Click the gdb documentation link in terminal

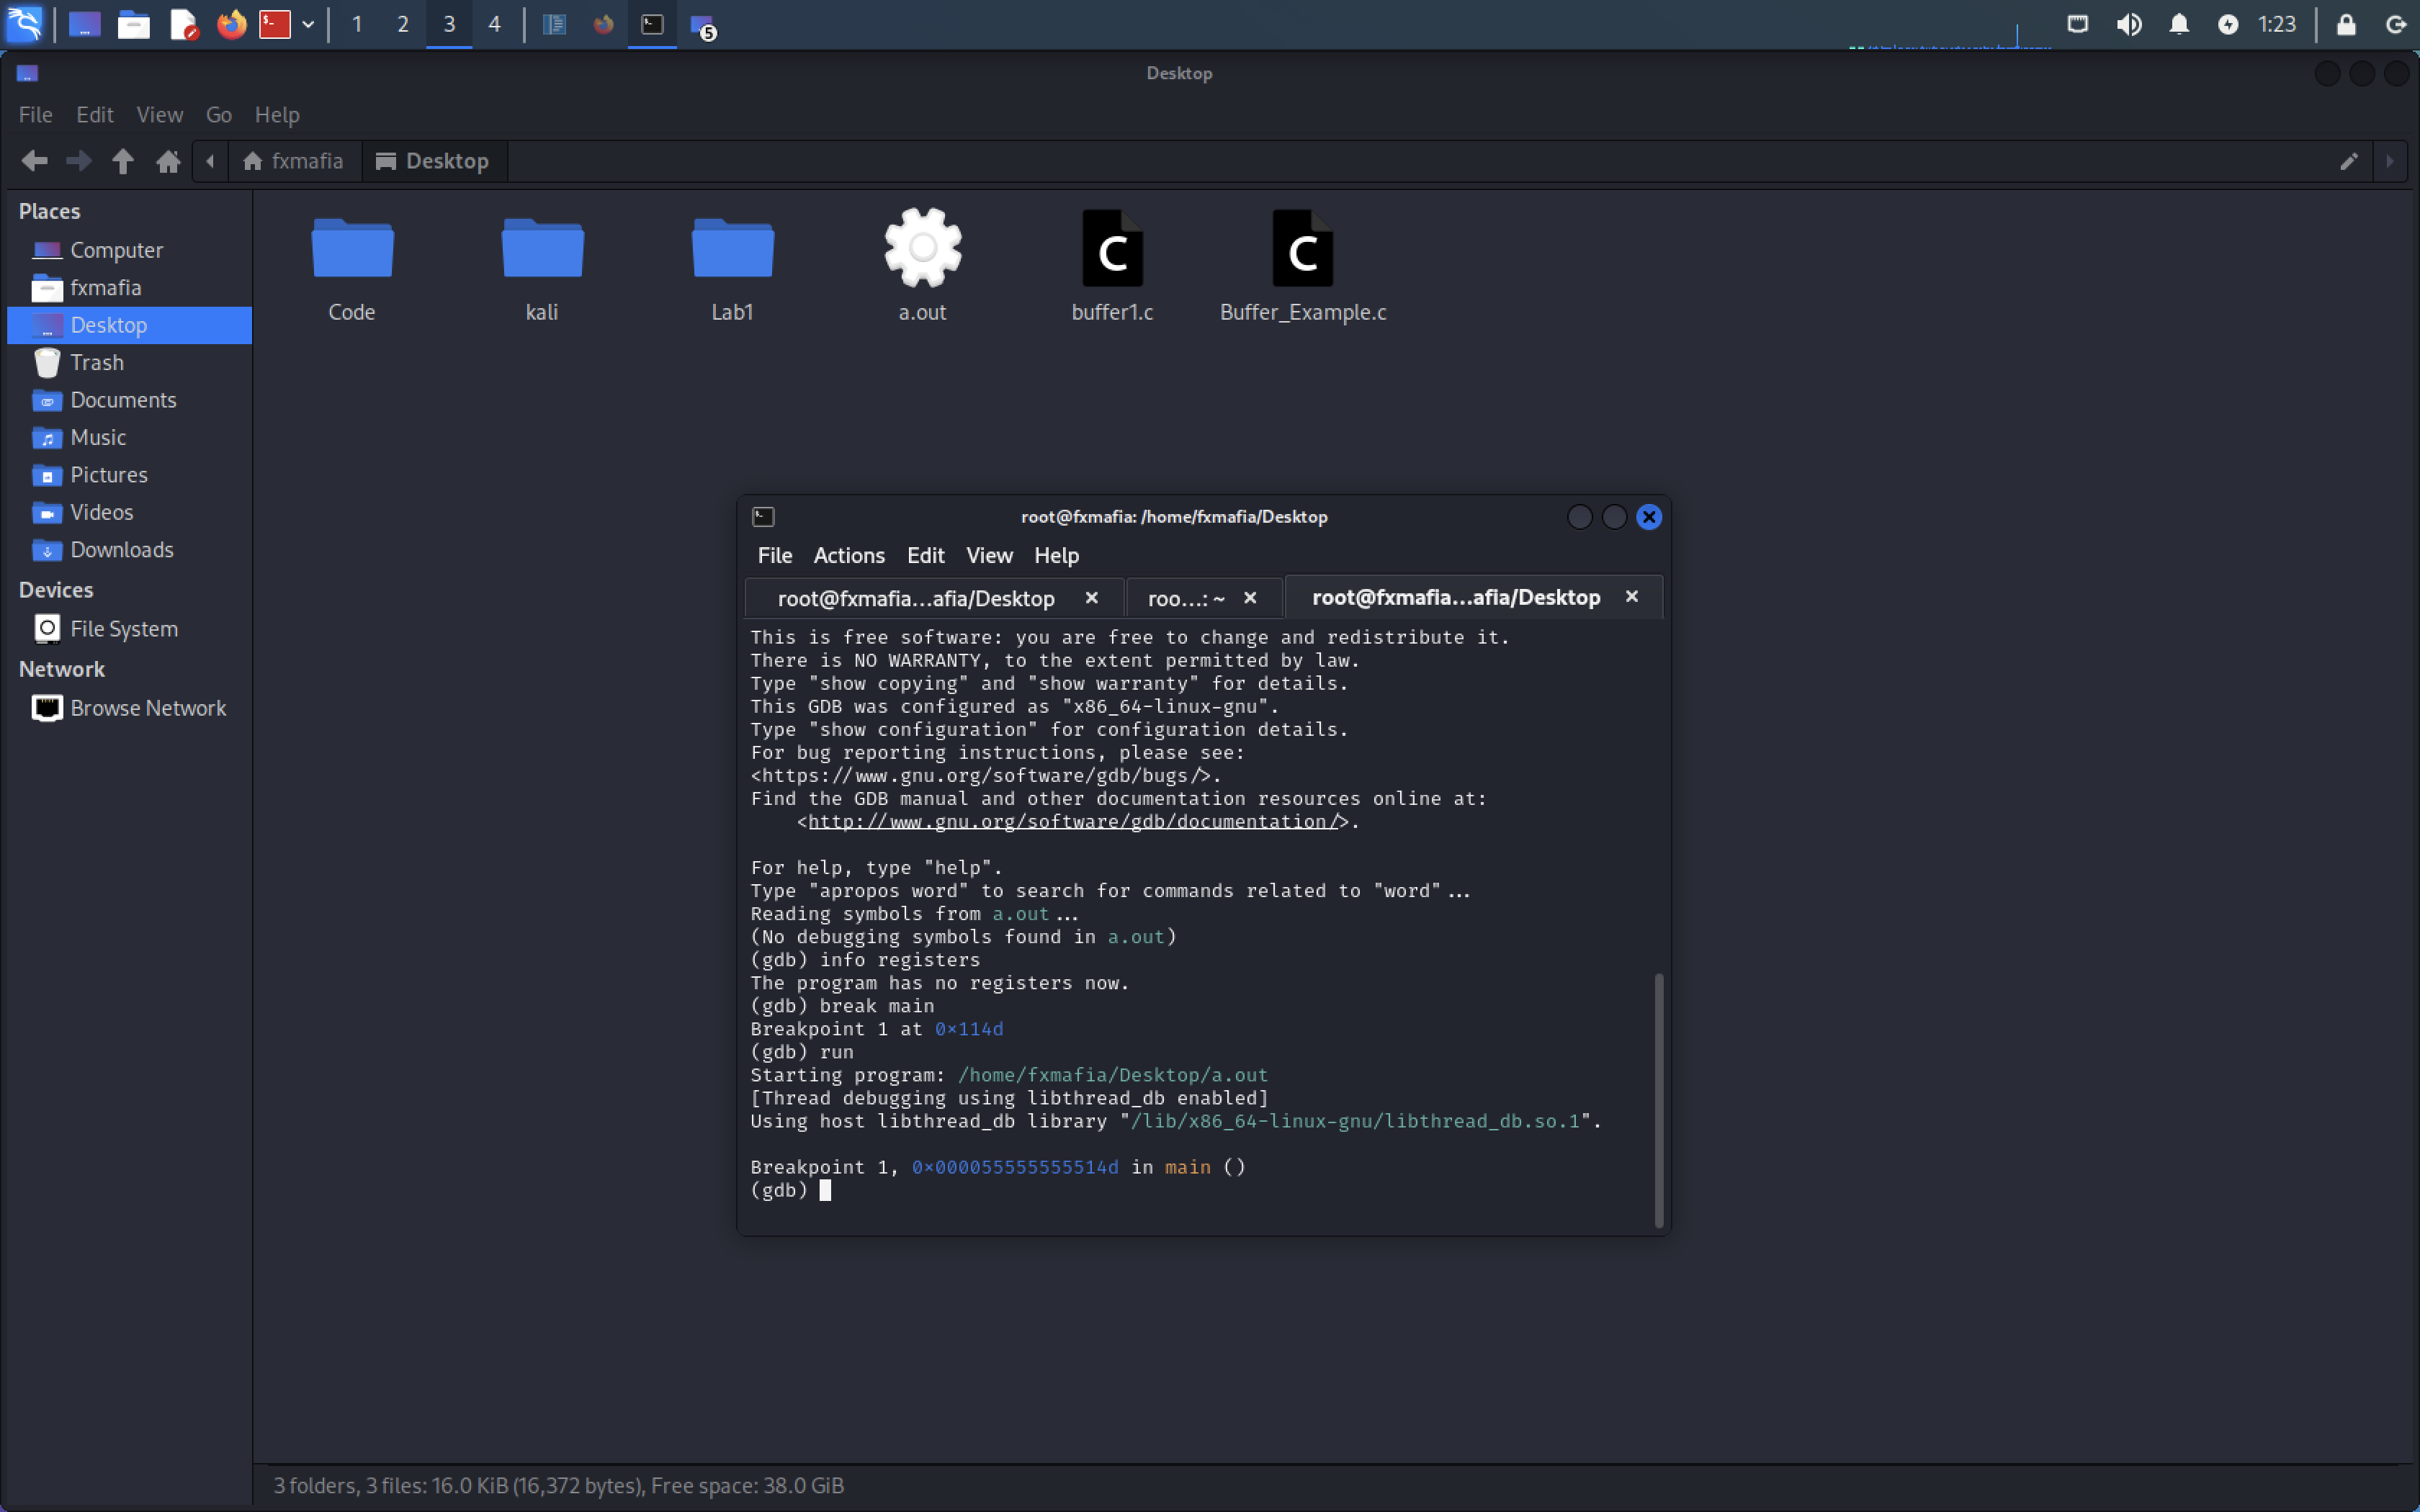point(1073,821)
